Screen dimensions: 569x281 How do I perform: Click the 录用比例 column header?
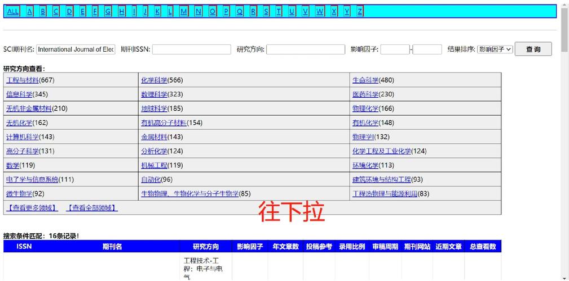tap(352, 247)
